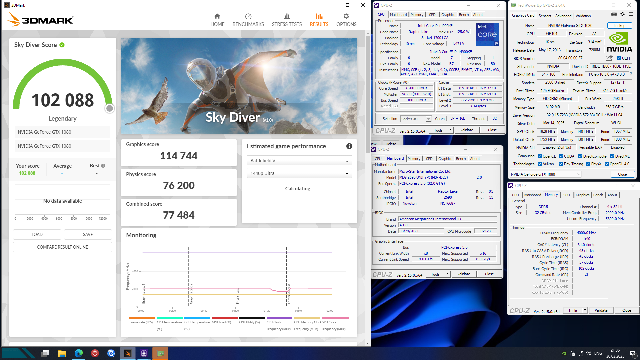The width and height of the screenshot is (640, 360).
Task: Click the LOAD button
Action: pos(37,234)
